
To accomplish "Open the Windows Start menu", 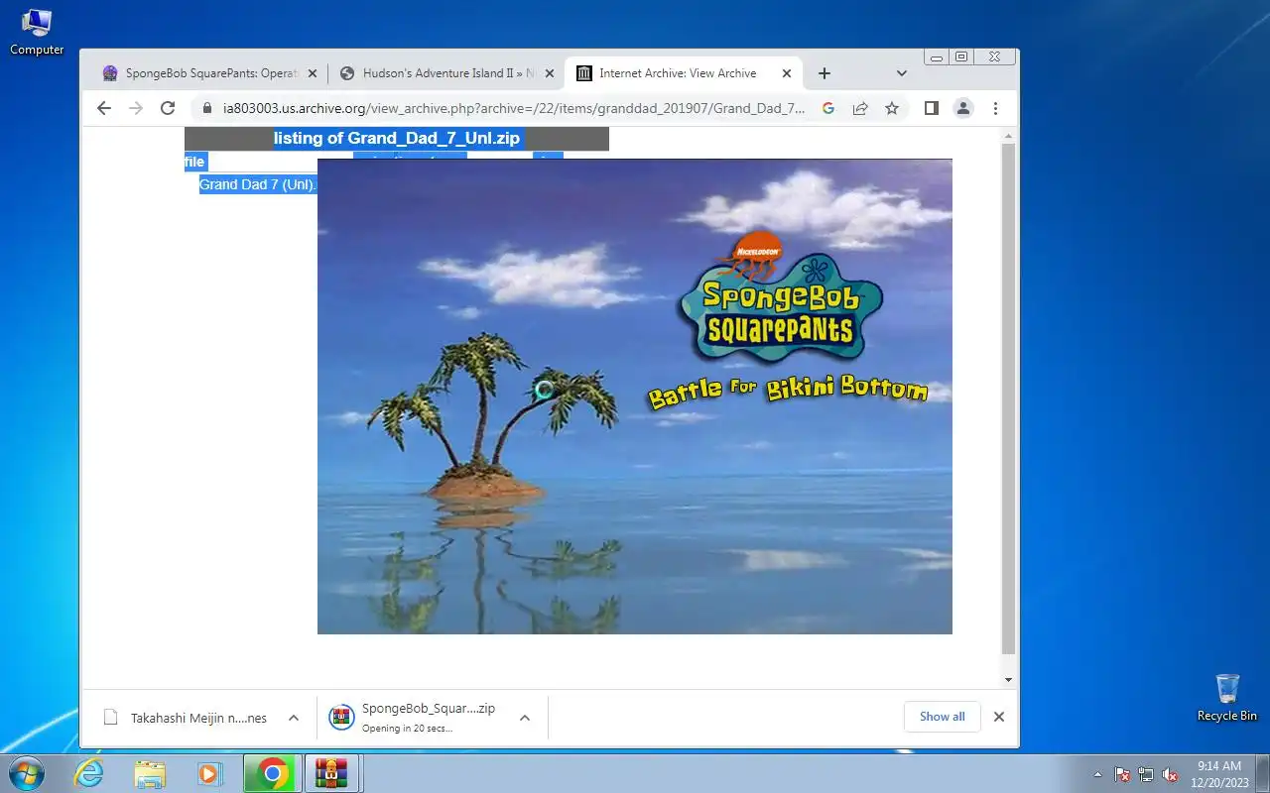I will click(26, 773).
